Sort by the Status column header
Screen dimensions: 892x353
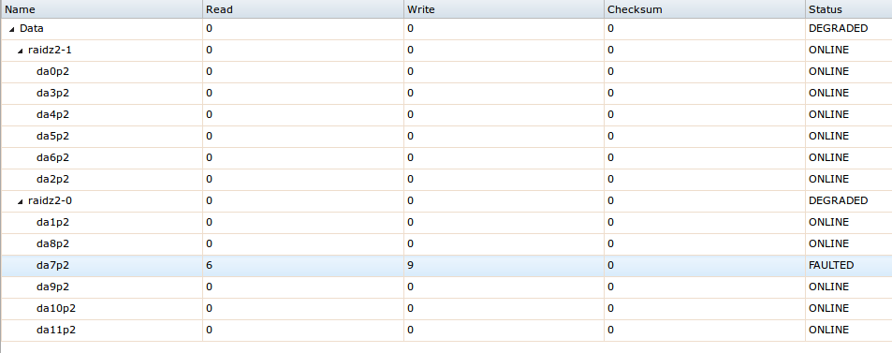849,9
